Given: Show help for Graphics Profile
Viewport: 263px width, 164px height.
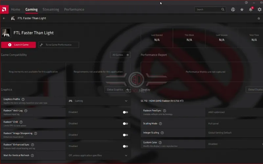Looking at the screenshot, I should coord(23,99).
